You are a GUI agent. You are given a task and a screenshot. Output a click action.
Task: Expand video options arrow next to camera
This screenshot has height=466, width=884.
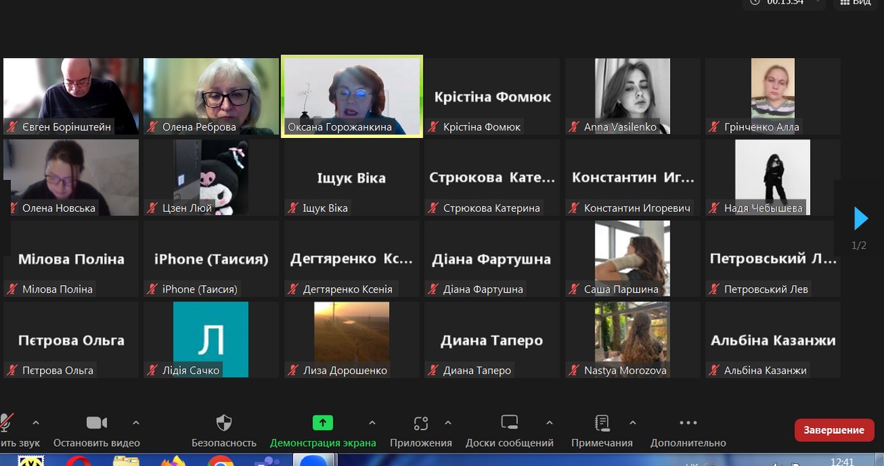pos(136,423)
